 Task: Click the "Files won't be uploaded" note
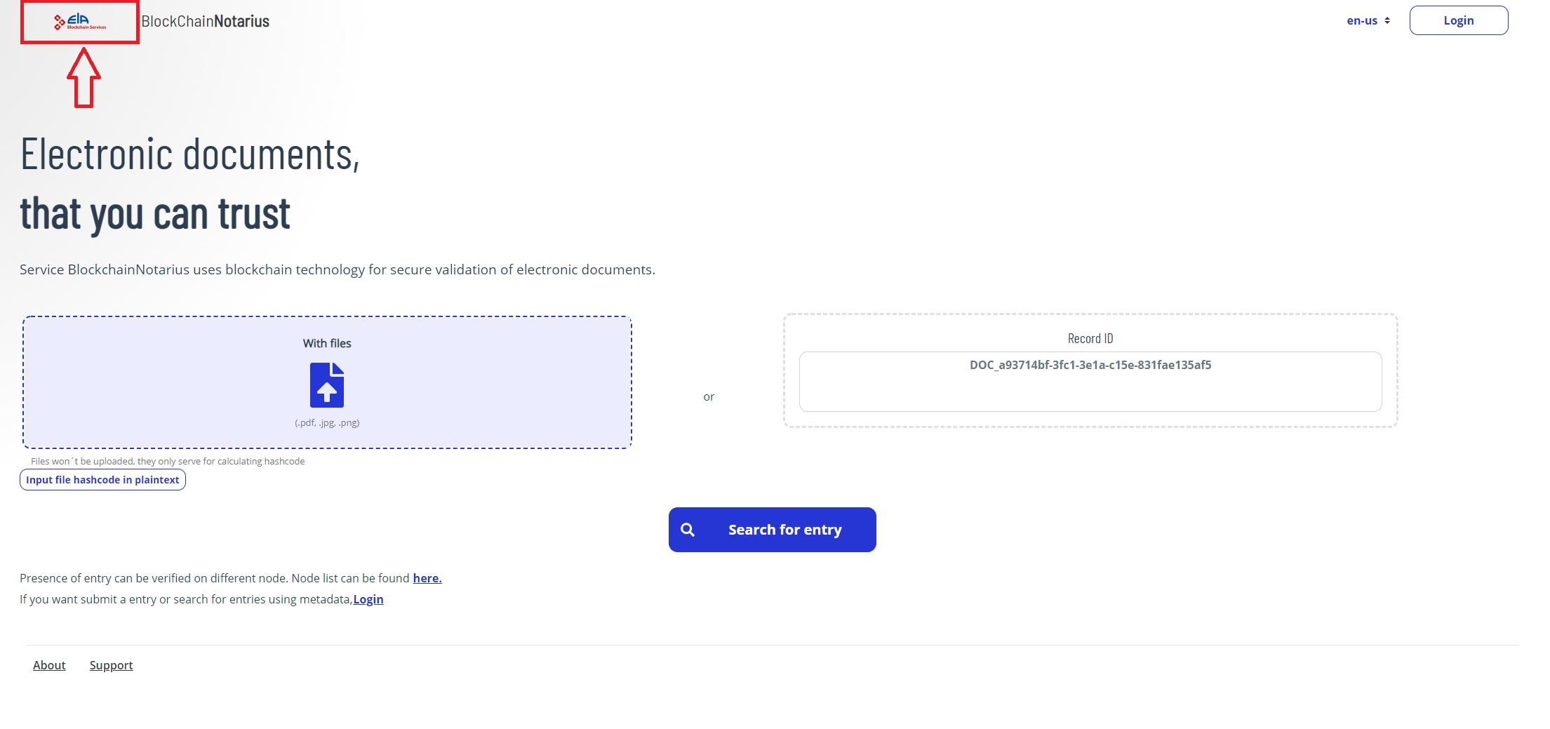point(168,461)
